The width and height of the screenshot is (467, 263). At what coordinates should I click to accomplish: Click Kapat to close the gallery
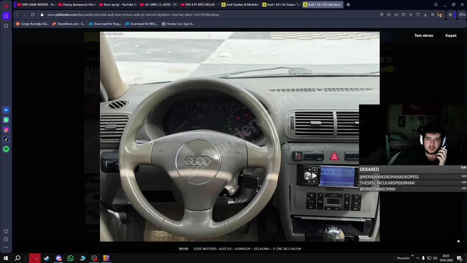[451, 35]
